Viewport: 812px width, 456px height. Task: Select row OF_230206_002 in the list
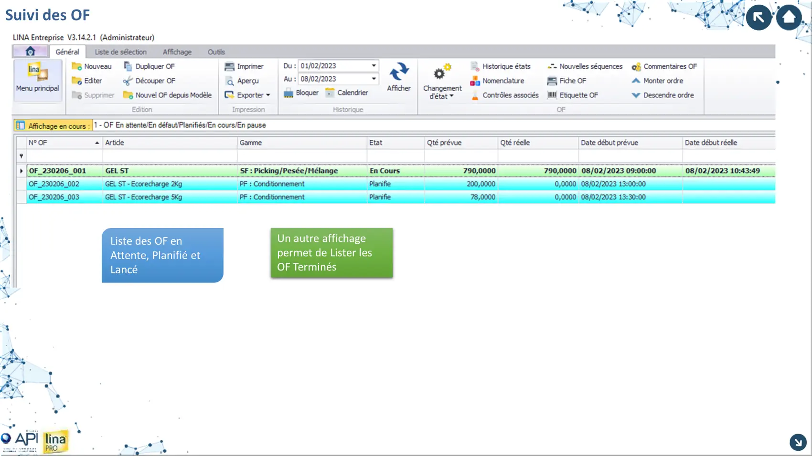click(x=54, y=184)
